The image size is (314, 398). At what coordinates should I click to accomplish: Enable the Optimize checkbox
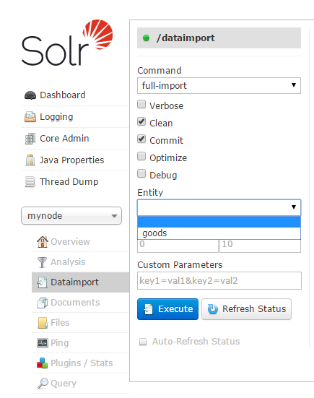click(141, 156)
